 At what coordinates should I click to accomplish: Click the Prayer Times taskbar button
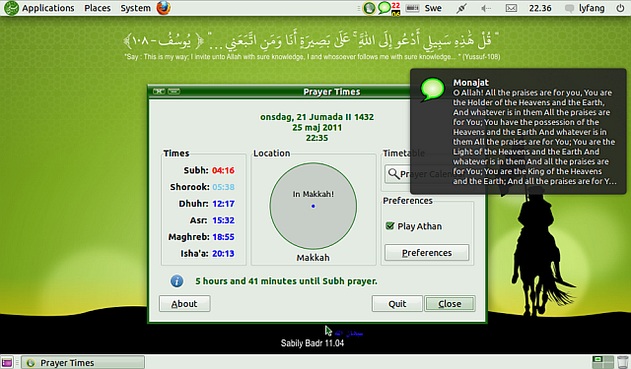[x=83, y=362]
